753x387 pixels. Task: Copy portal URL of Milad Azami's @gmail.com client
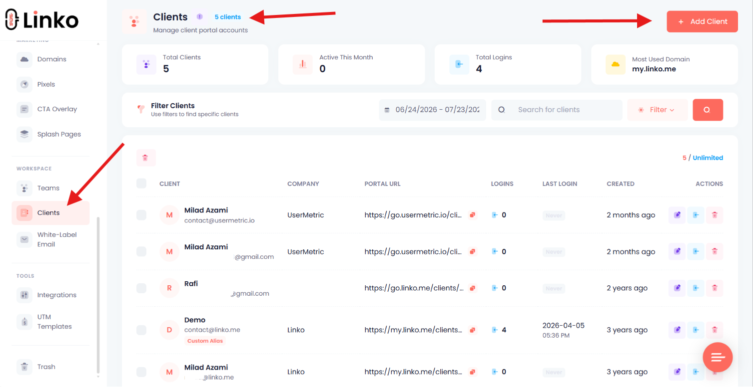click(472, 251)
